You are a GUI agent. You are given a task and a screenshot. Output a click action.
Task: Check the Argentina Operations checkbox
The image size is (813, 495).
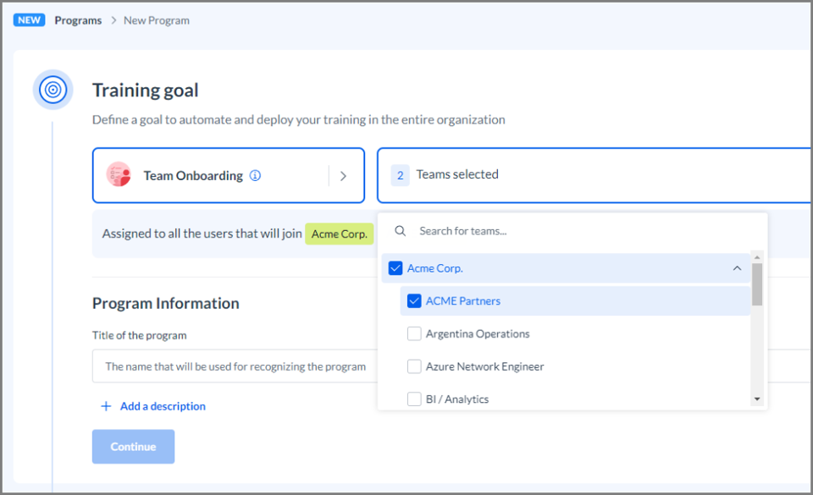414,333
